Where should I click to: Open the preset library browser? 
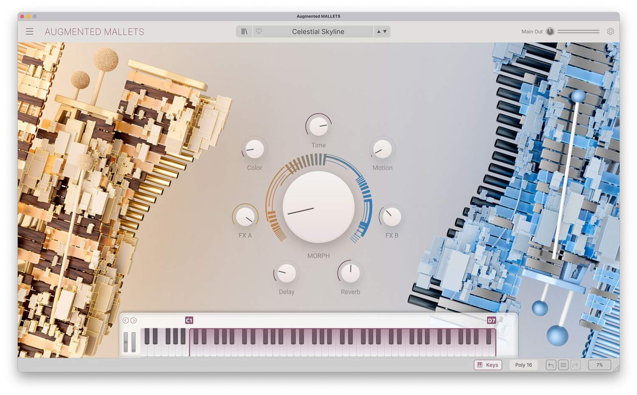pyautogui.click(x=244, y=31)
